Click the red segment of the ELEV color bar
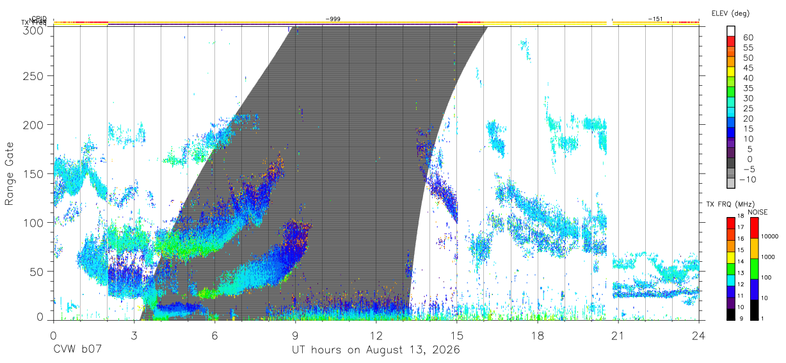 [731, 40]
